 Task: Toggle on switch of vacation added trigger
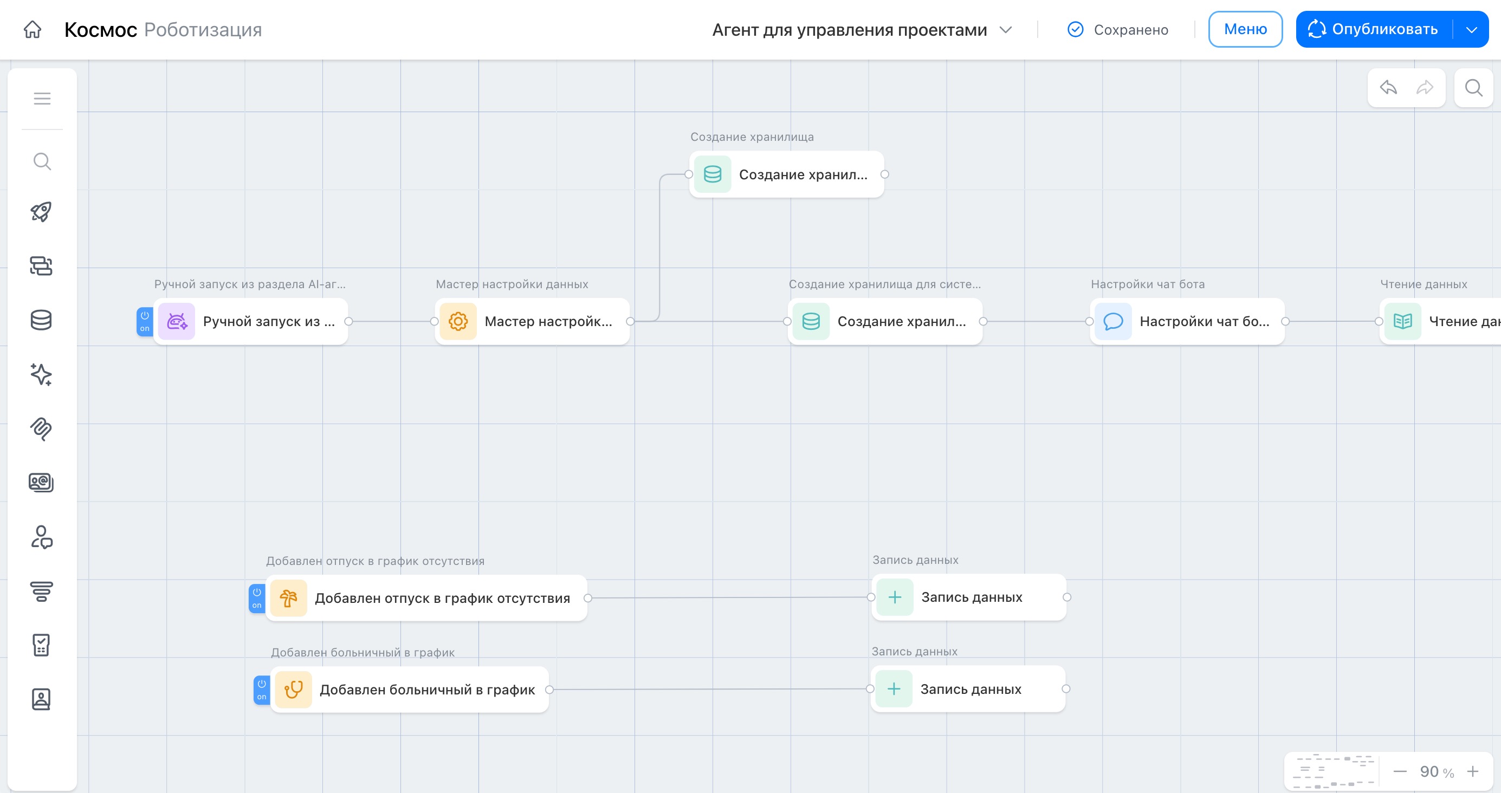click(x=257, y=598)
